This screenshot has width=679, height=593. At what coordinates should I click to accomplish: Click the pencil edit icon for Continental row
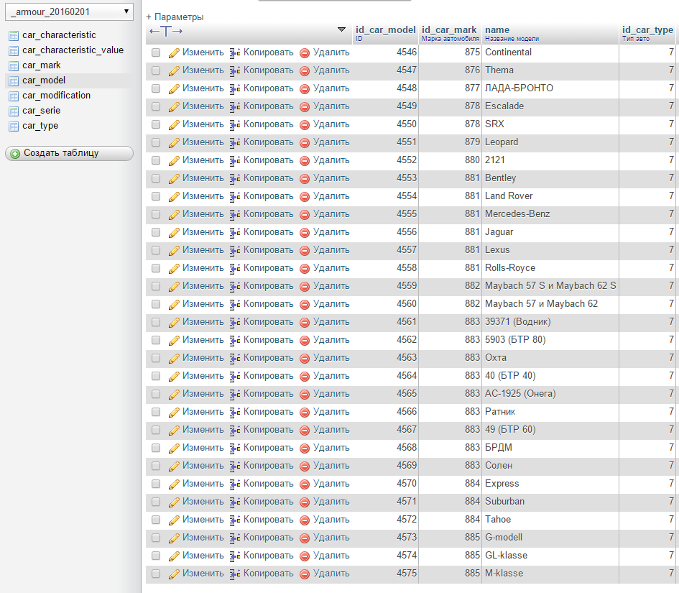point(174,53)
